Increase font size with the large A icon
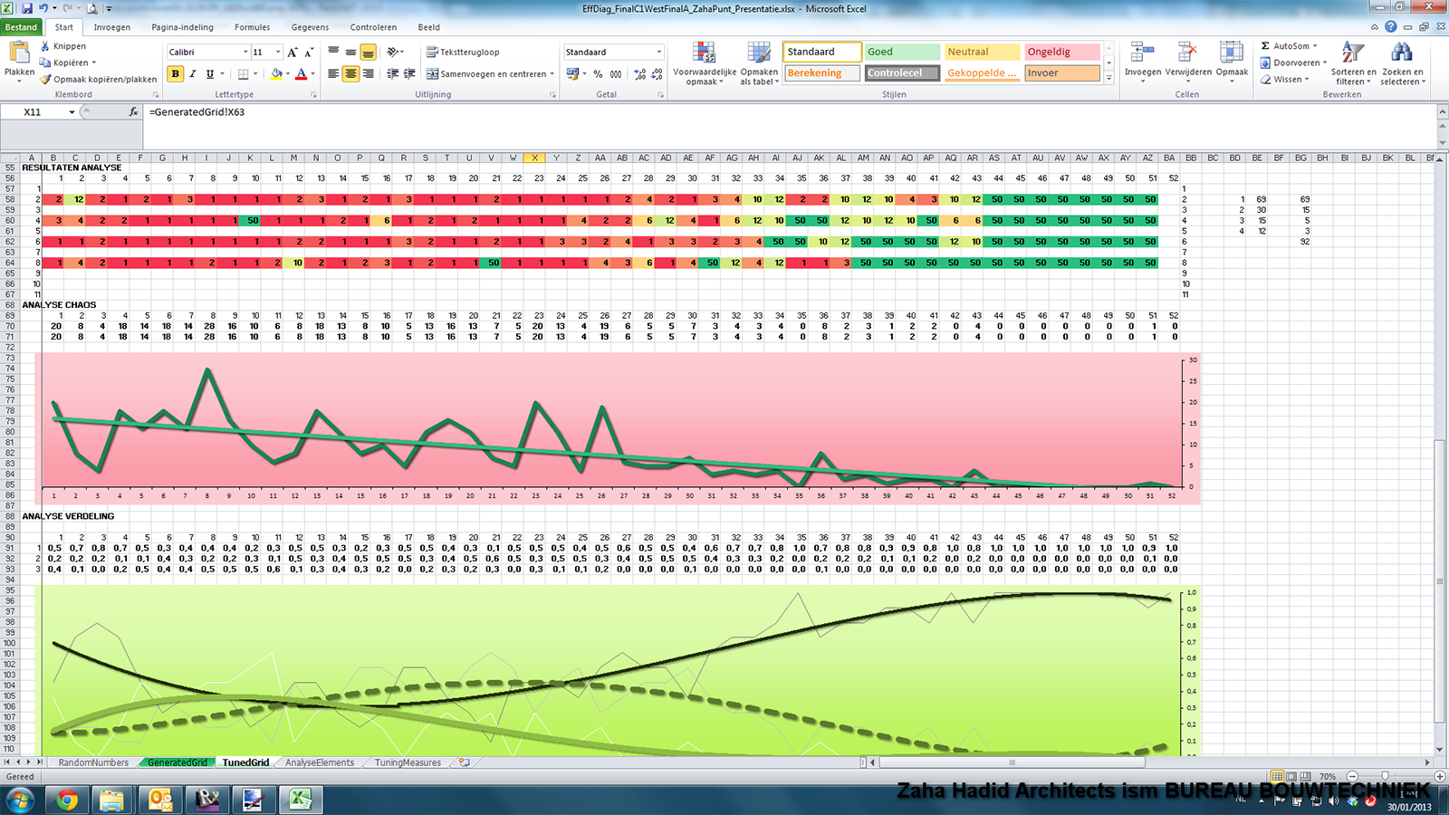Screen dimensions: 1449x815 293,53
